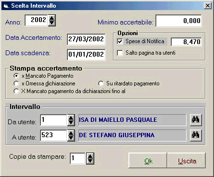
Task: Click the name ISA DI MAIELLO PASQUALE
Action: click(118, 120)
